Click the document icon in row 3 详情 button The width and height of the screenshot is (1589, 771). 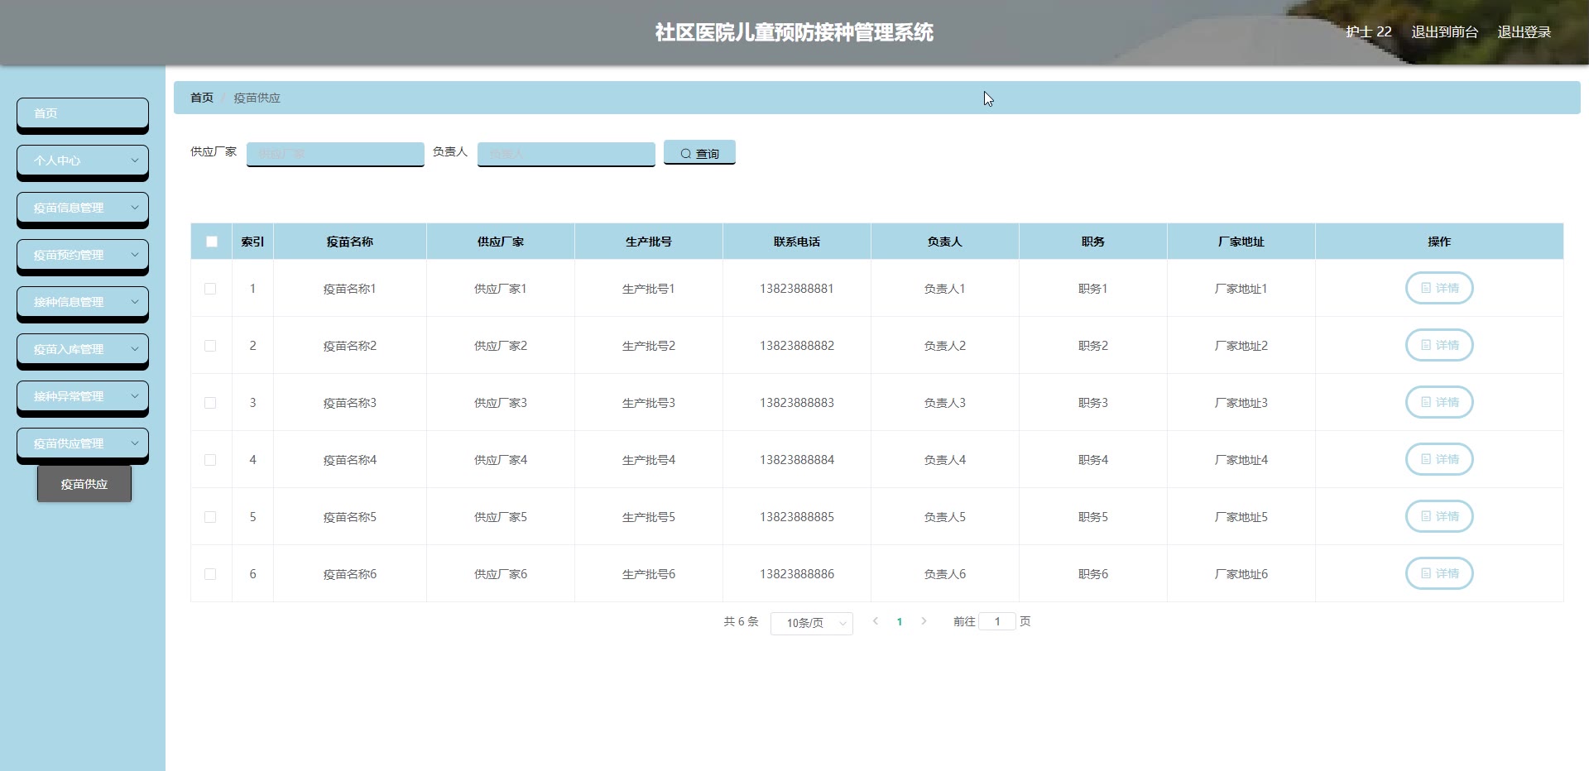1426,402
